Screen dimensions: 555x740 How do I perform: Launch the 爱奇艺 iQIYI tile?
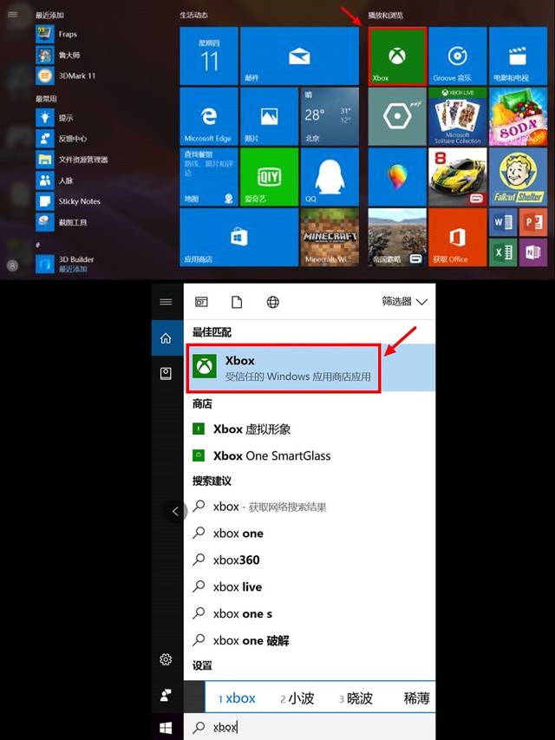tap(269, 176)
